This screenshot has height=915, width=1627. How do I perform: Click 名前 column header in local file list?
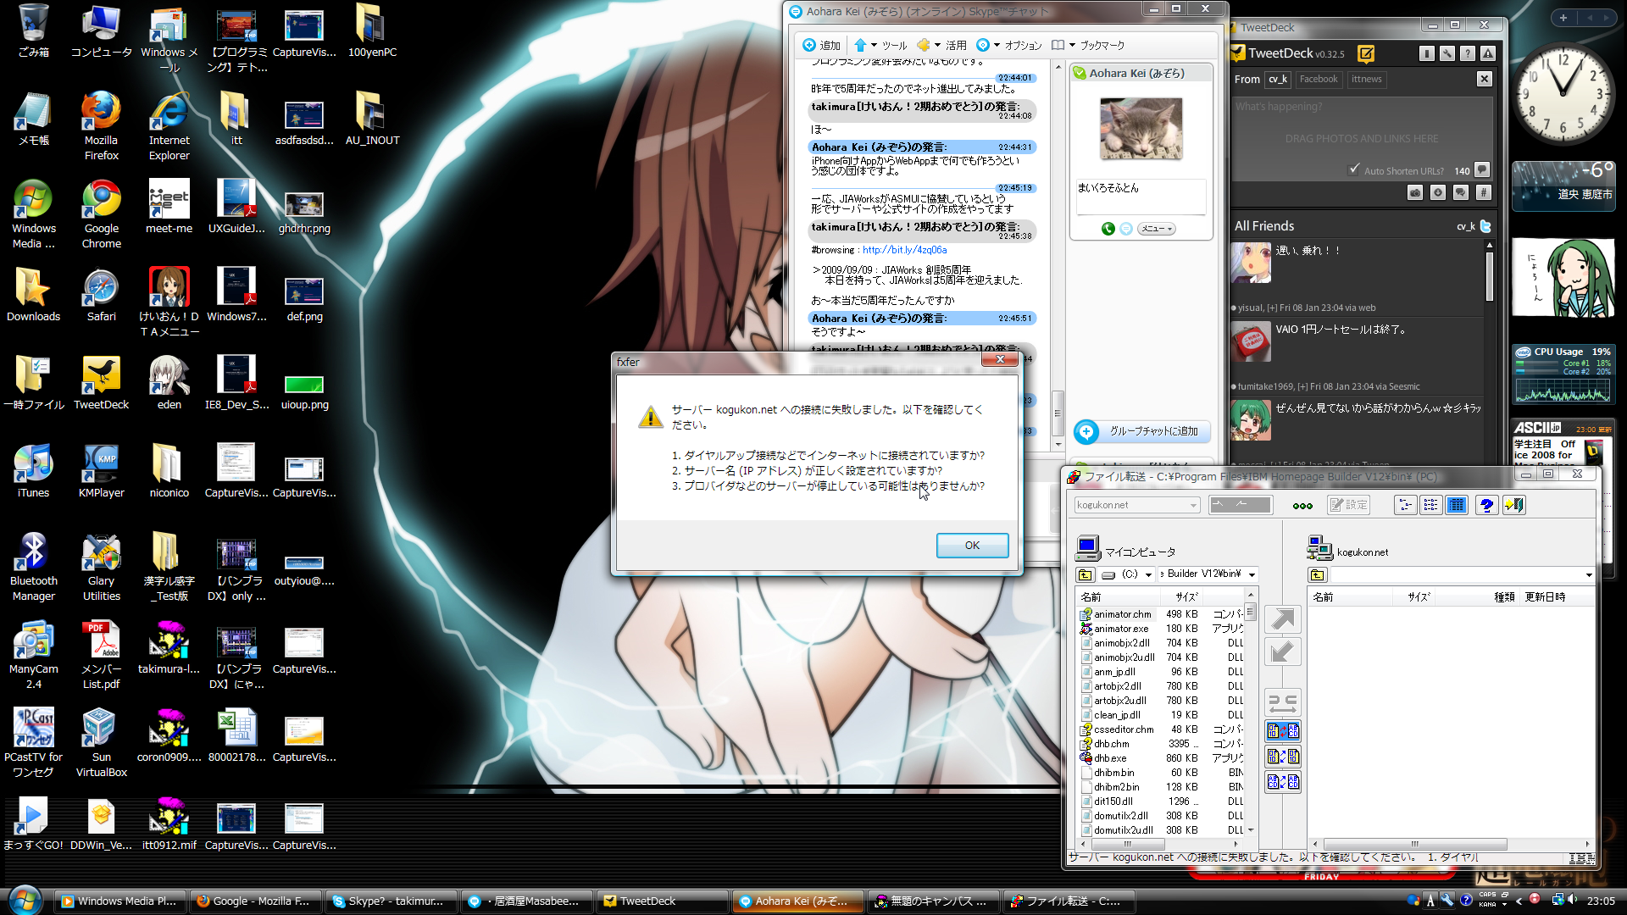tap(1117, 596)
